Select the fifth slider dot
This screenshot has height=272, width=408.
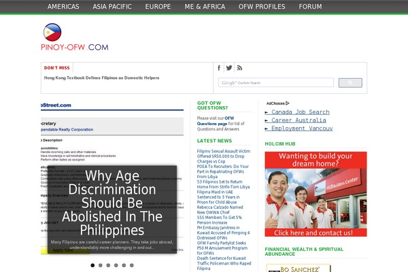[124, 265]
